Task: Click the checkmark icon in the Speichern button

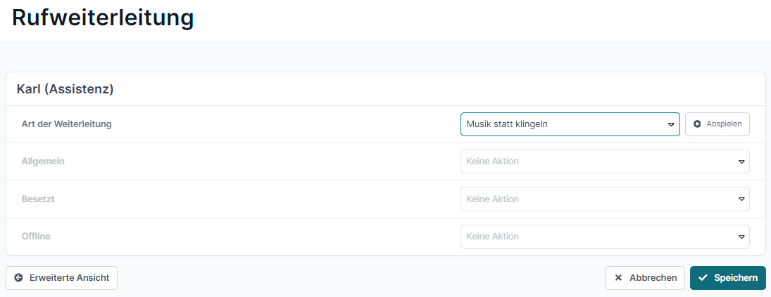Action: click(x=703, y=278)
